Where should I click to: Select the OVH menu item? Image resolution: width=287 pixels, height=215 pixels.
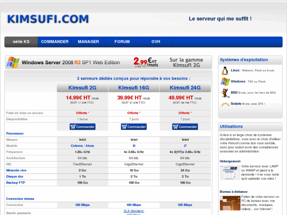pyautogui.click(x=156, y=42)
